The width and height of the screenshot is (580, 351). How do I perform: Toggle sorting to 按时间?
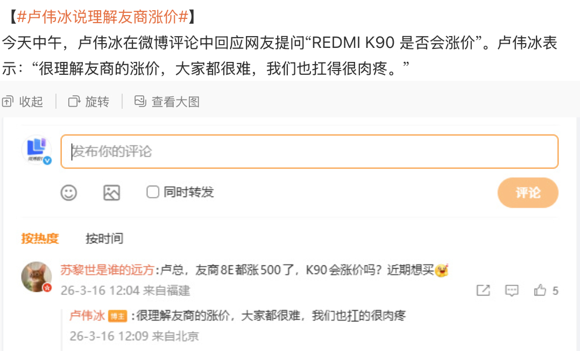click(104, 238)
